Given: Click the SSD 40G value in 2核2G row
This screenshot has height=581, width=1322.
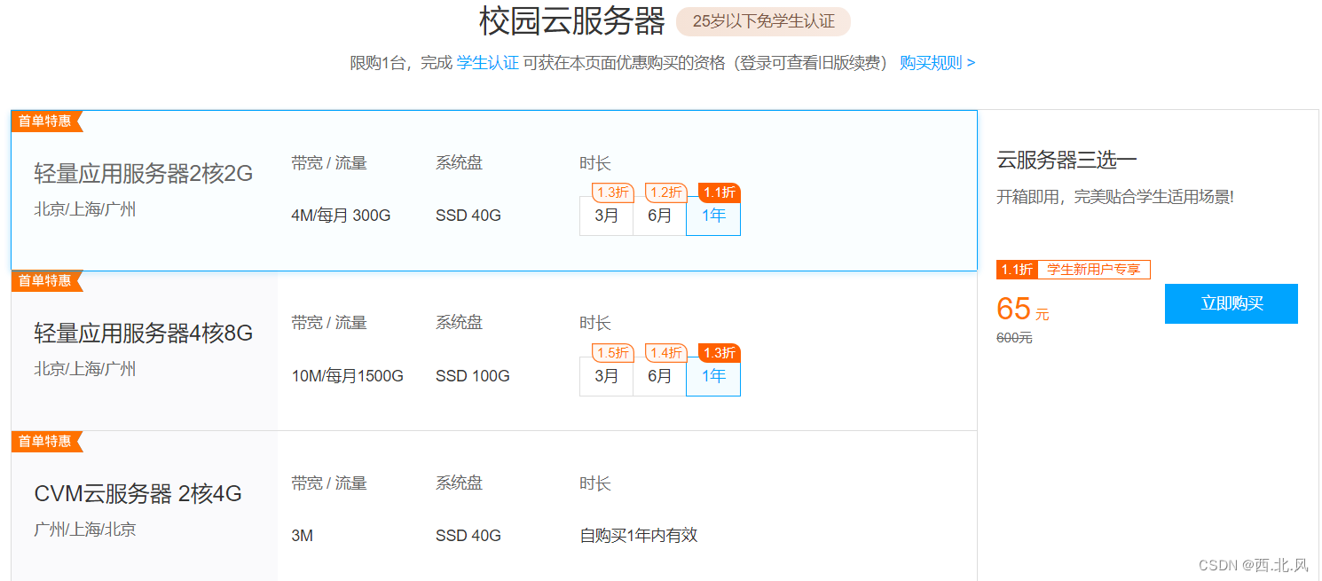Looking at the screenshot, I should coord(468,216).
